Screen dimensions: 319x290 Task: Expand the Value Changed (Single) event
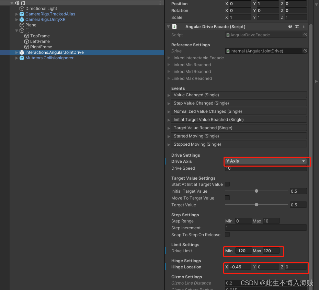click(x=169, y=95)
